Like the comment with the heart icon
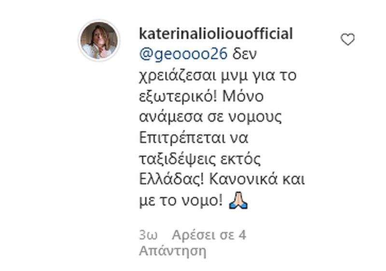Viewport: 386px width, 271px height. 347,39
